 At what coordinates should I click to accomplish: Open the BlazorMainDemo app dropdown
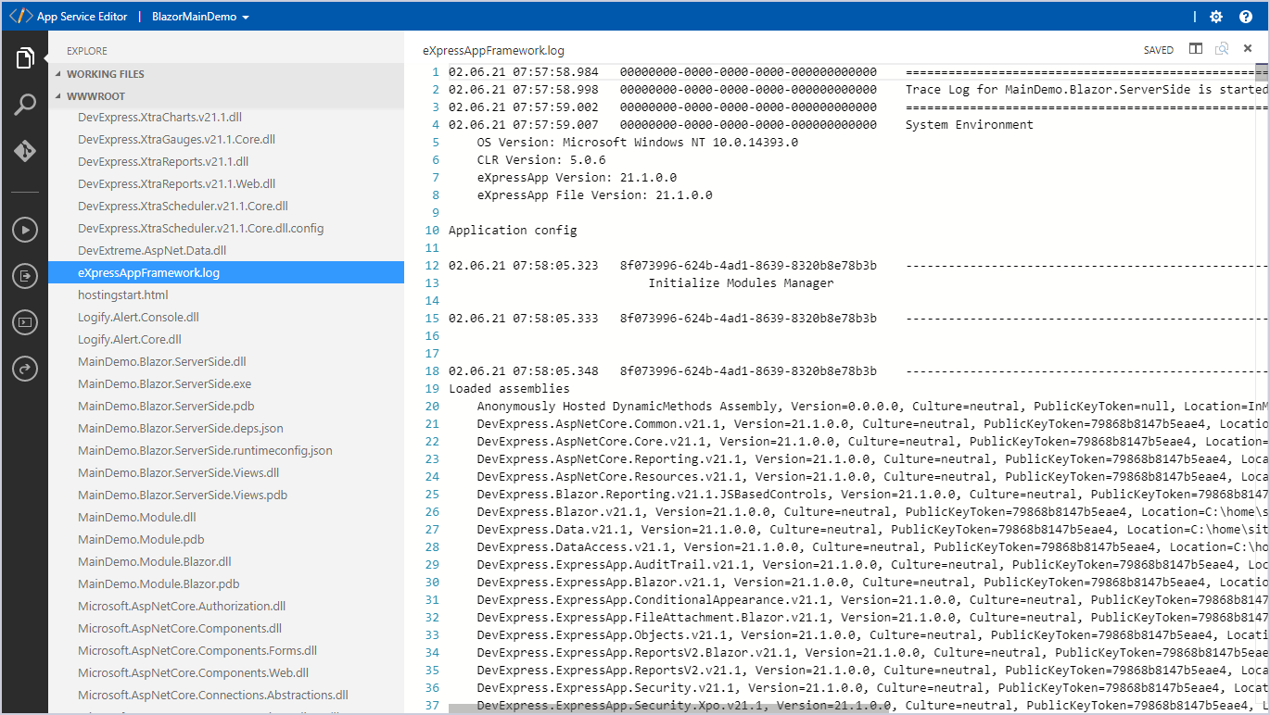point(201,17)
